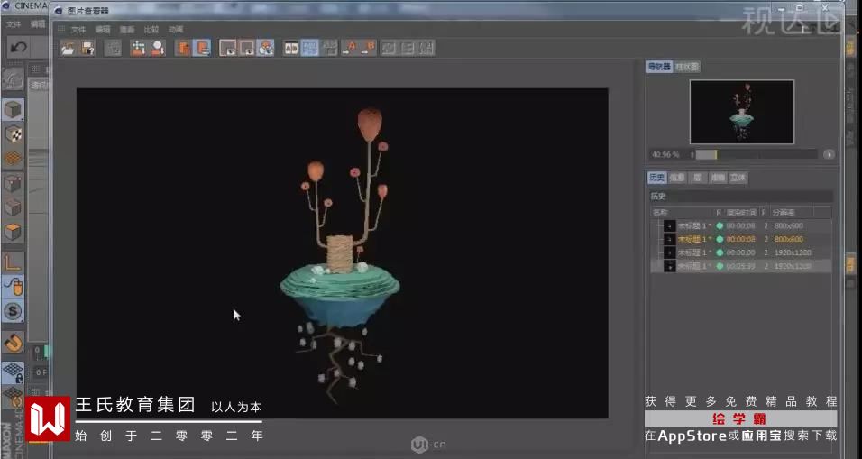Click last greyed icon at toolbar end
This screenshot has height=459, width=862.
[x=427, y=49]
